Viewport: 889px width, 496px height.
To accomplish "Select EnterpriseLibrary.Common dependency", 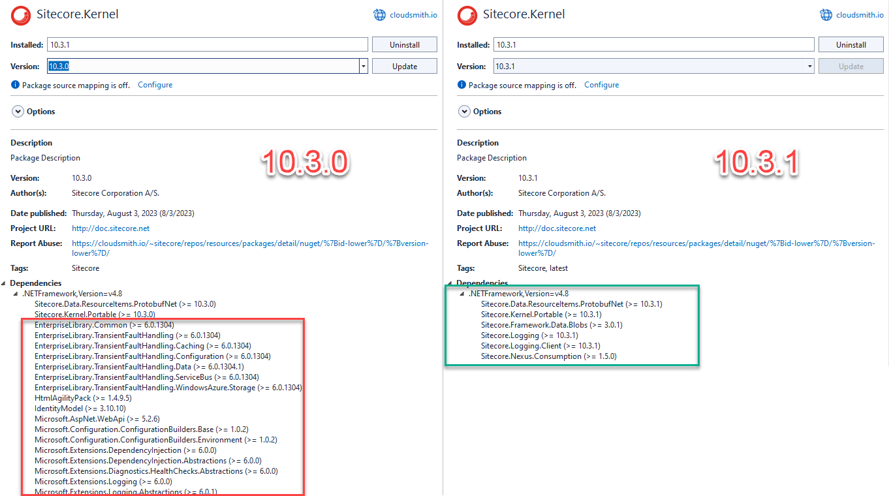I will pyautogui.click(x=104, y=325).
